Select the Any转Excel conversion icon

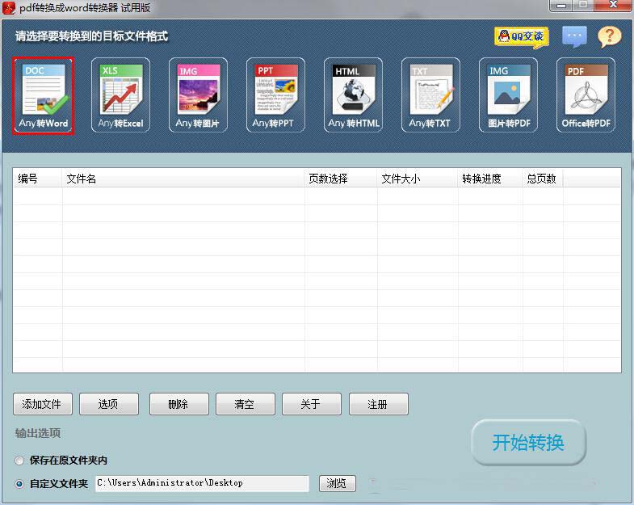pos(120,95)
